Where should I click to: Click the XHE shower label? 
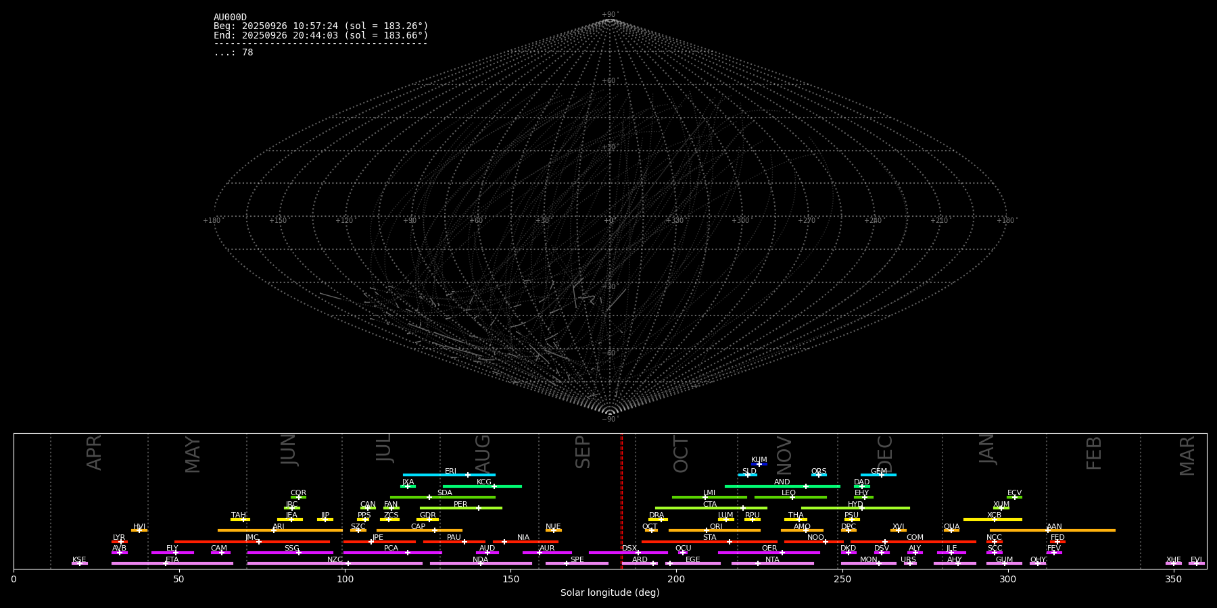[1173, 560]
